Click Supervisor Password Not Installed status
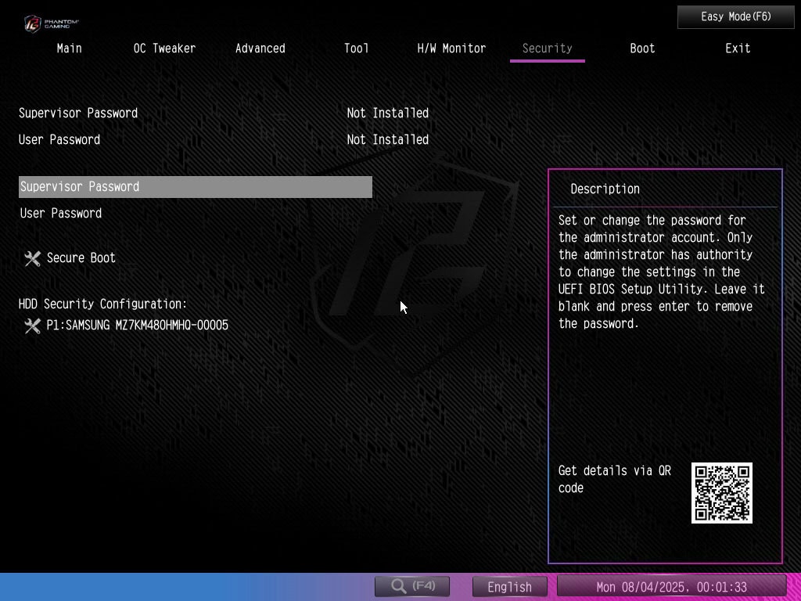 pyautogui.click(x=388, y=113)
